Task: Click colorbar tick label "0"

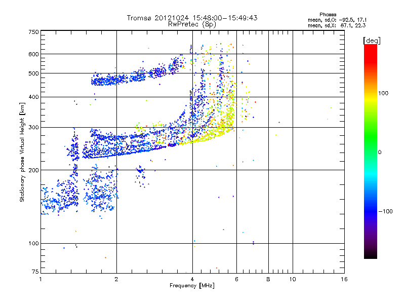Action: [x=380, y=152]
